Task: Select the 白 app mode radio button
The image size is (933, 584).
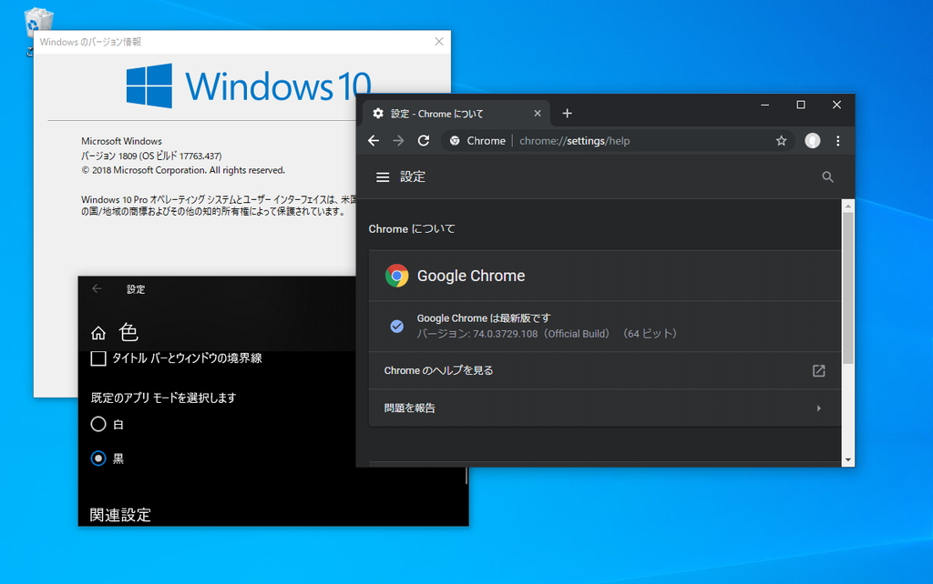Action: (98, 424)
